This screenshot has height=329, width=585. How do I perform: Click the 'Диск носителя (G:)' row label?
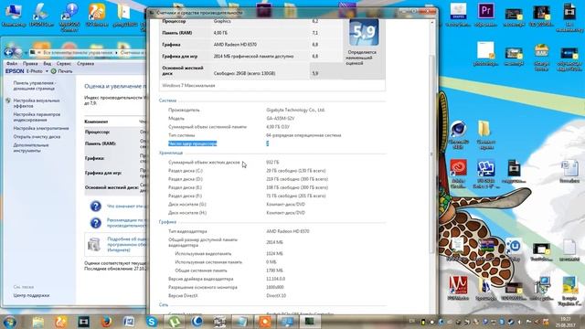tap(186, 205)
